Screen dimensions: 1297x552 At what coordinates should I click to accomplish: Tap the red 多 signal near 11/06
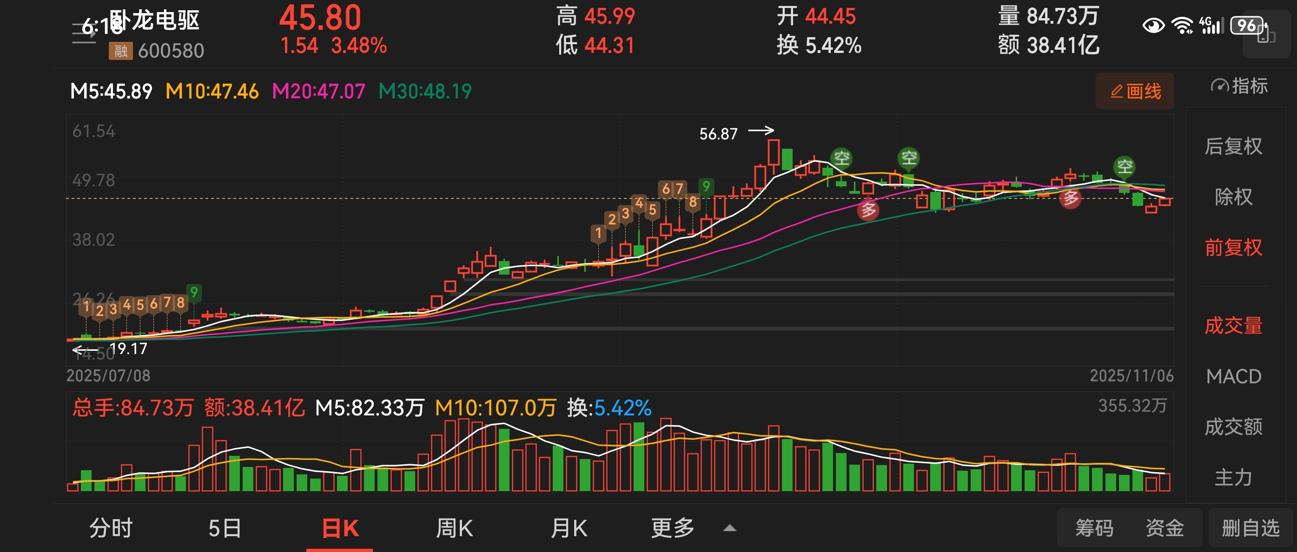(x=1070, y=198)
